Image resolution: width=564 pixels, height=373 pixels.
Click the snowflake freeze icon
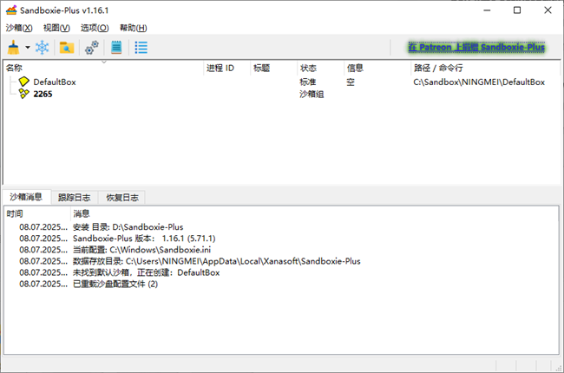[43, 48]
